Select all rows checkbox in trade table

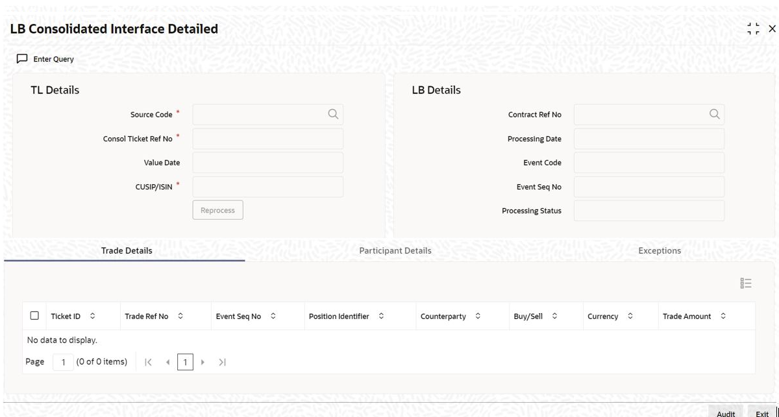coord(34,316)
